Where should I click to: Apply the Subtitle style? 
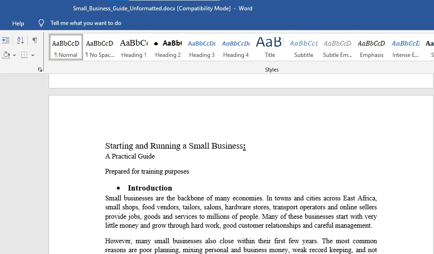(x=304, y=47)
